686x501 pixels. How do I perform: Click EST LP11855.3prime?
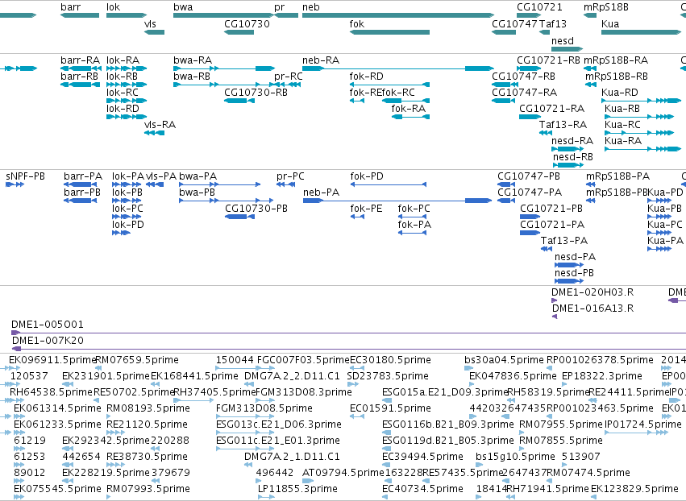pyautogui.click(x=297, y=489)
